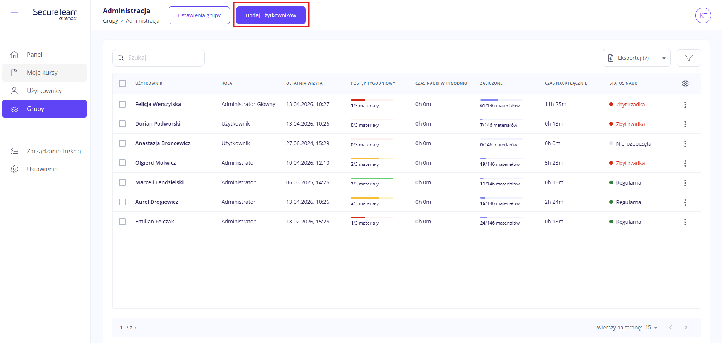
Task: Navigate to Użytkownicy in sidebar
Action: click(44, 91)
